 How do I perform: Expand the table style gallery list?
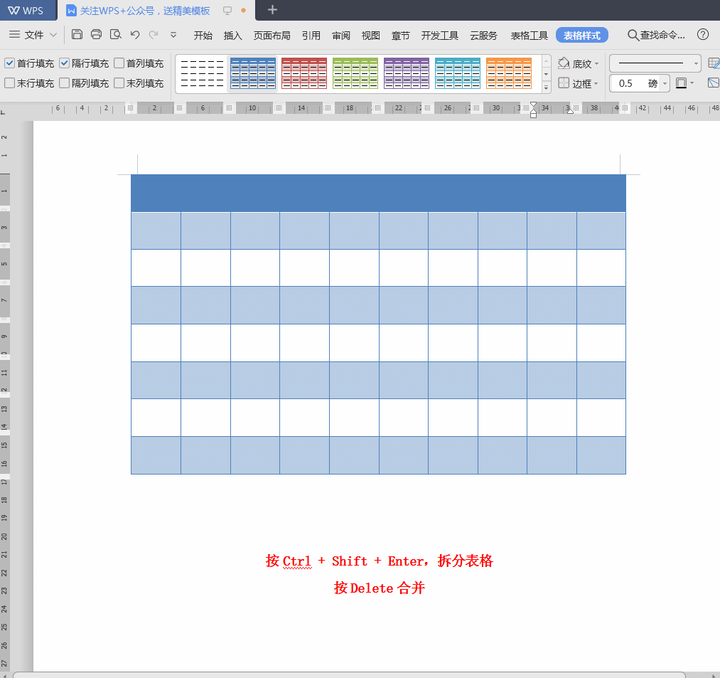546,88
